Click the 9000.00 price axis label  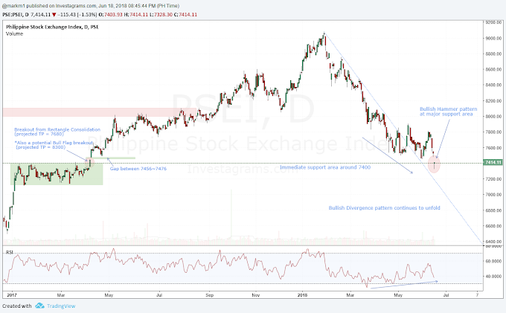point(494,39)
